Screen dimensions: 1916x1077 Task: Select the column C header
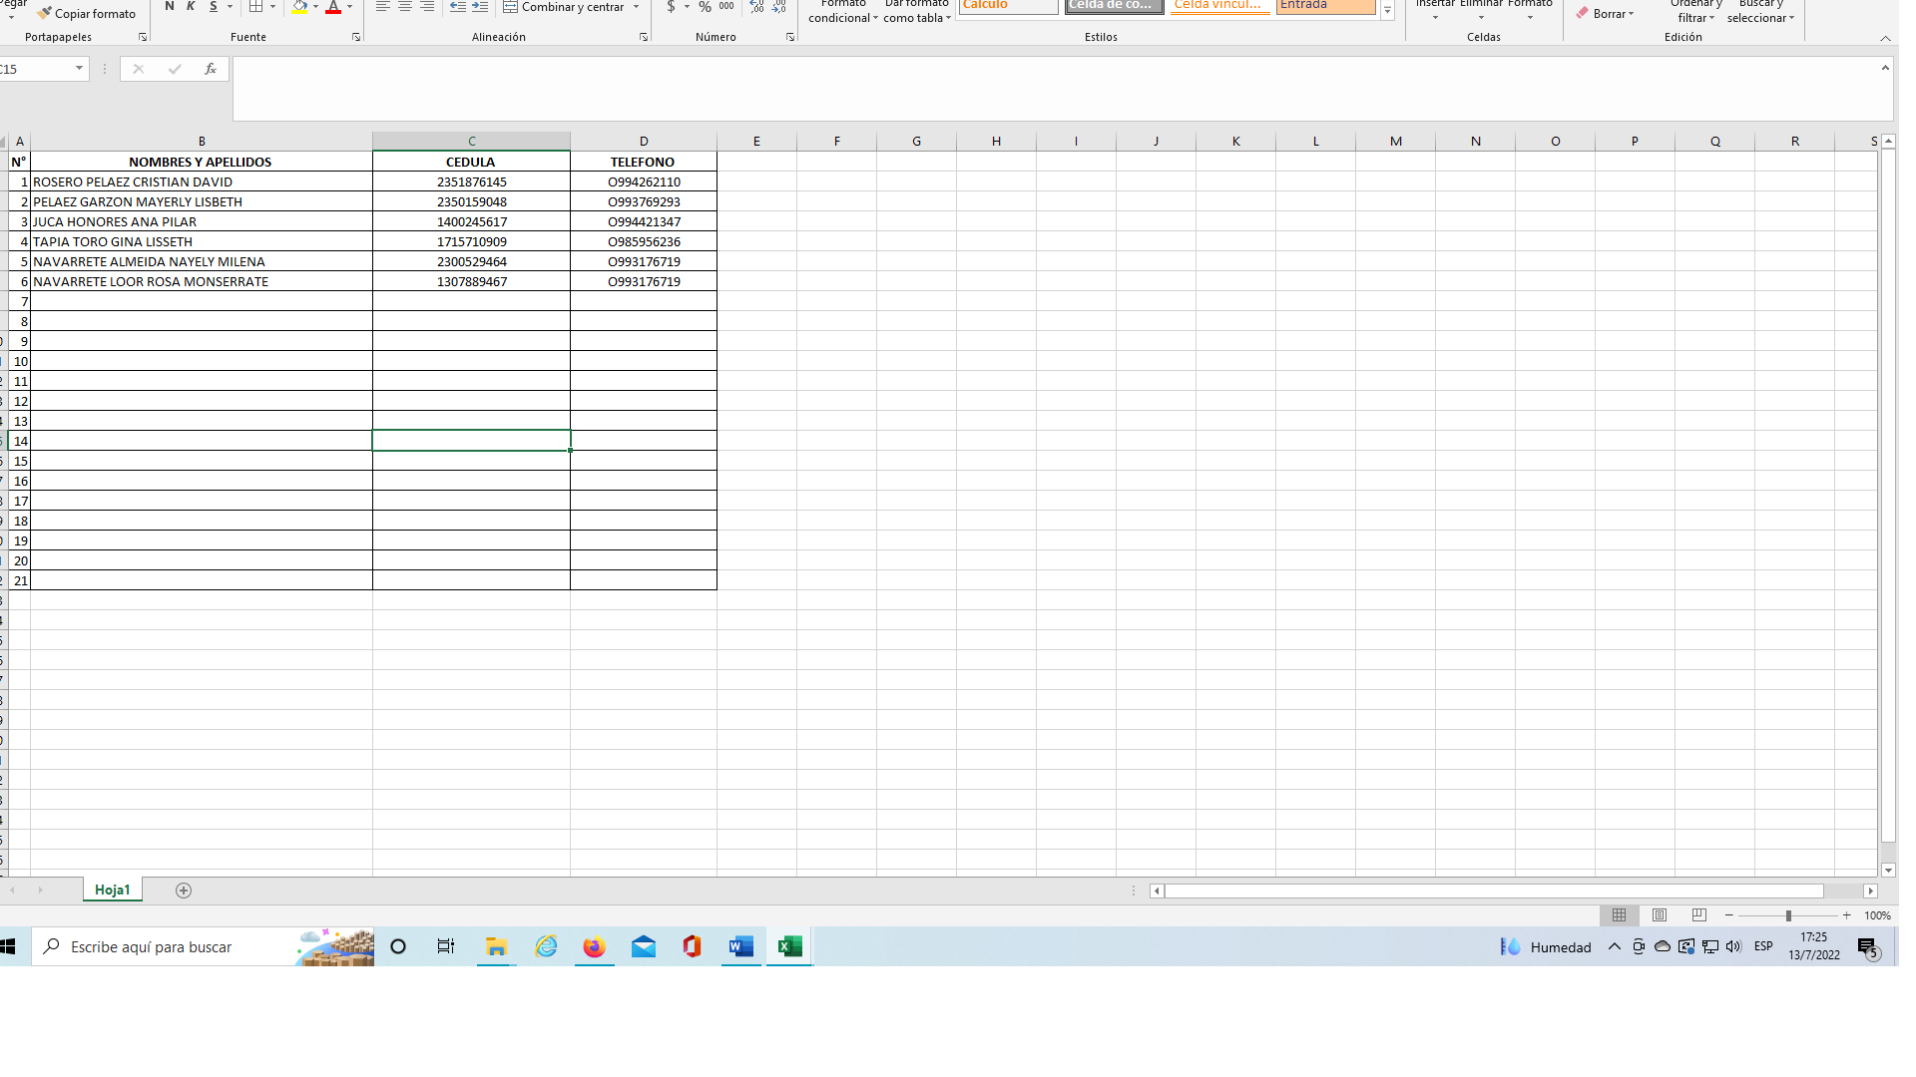pyautogui.click(x=471, y=141)
